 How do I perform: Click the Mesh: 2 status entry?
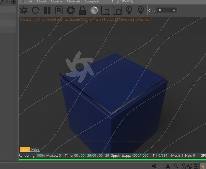point(177,156)
